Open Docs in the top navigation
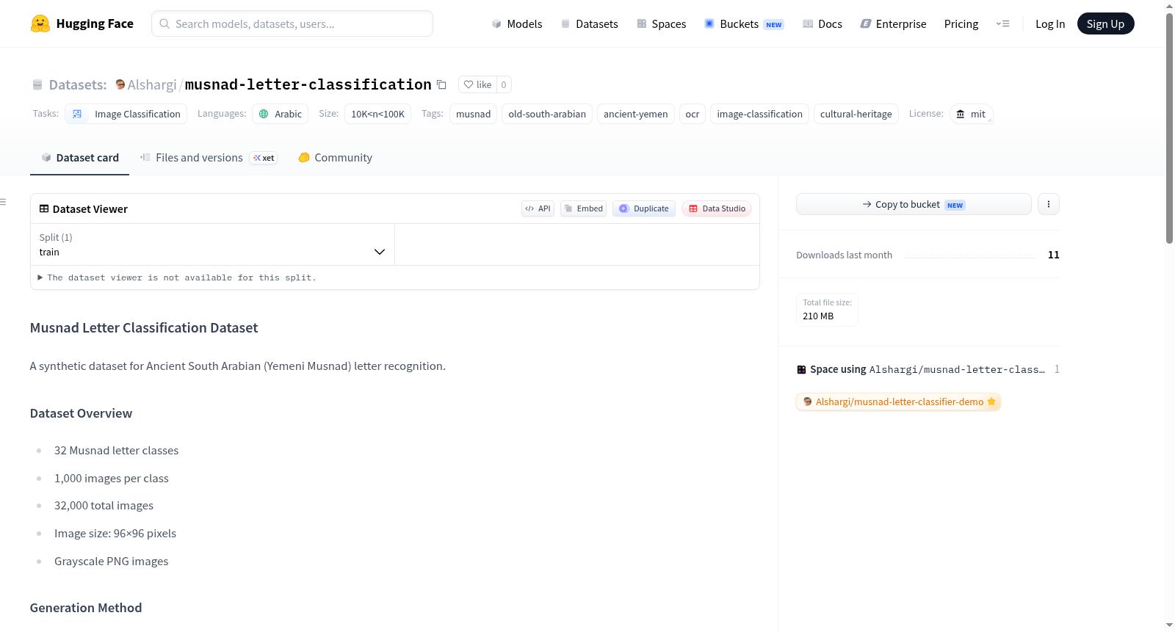 pos(822,23)
